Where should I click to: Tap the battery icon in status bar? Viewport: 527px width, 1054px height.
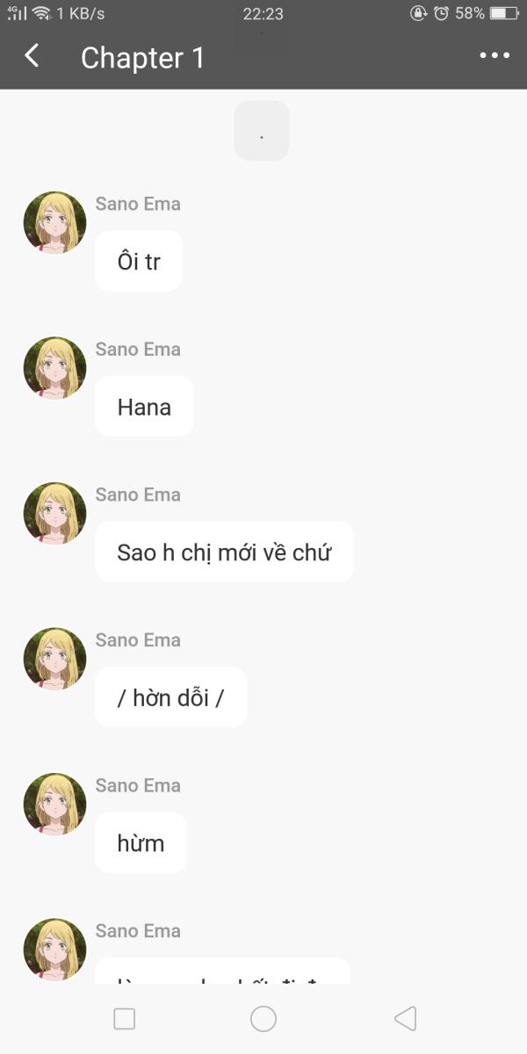tap(504, 13)
